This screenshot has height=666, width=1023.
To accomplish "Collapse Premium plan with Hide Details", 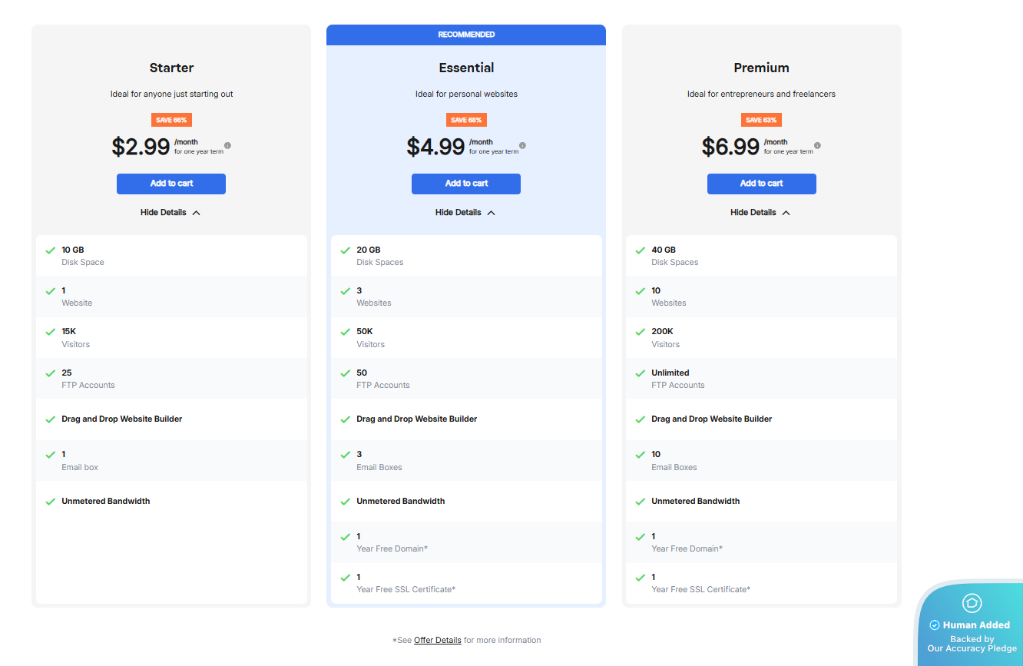I will 760,213.
